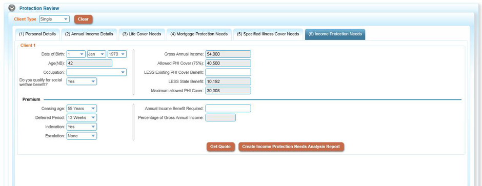Open the social welfare benefit dropdown
The image size is (482, 186).
82,81
